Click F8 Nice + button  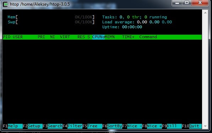coord(152,126)
